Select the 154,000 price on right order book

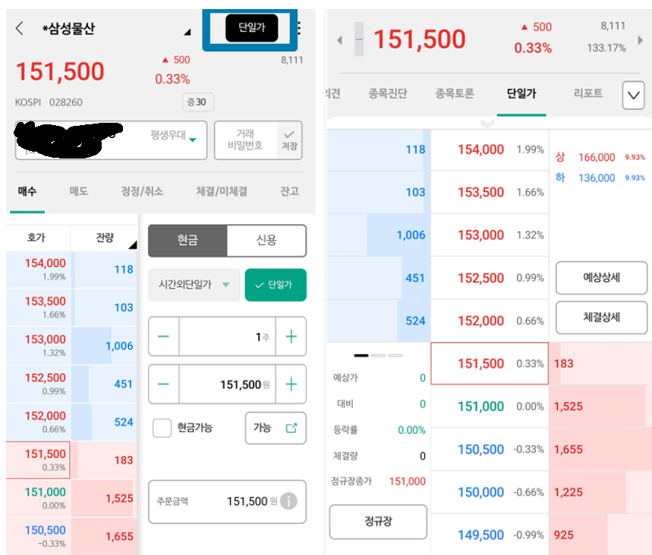click(x=490, y=149)
